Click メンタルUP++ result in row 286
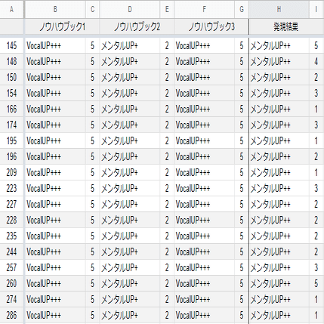The width and height of the screenshot is (324, 324). coord(279,315)
